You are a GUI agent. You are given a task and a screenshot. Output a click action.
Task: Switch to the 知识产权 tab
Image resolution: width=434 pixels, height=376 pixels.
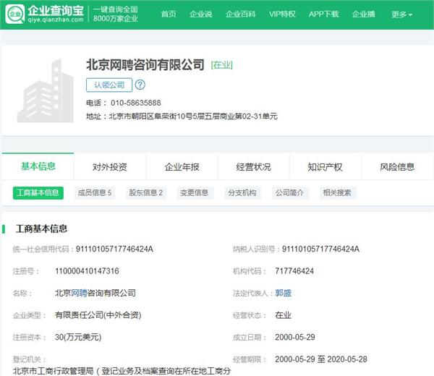325,167
